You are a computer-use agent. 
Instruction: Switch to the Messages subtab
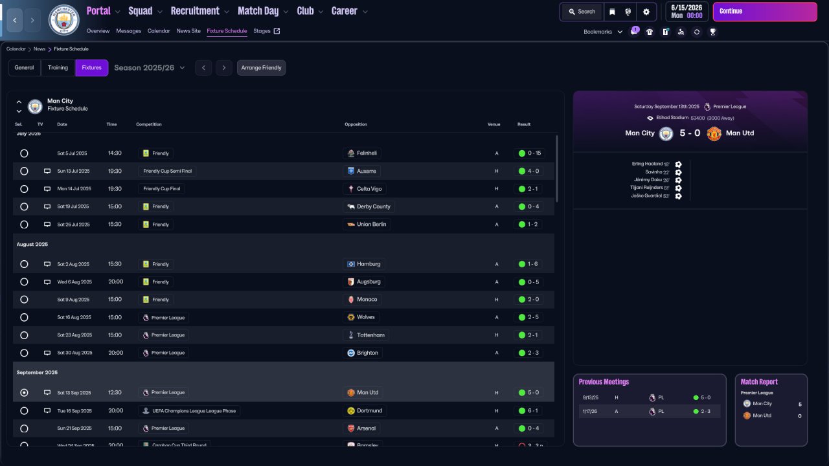(128, 31)
